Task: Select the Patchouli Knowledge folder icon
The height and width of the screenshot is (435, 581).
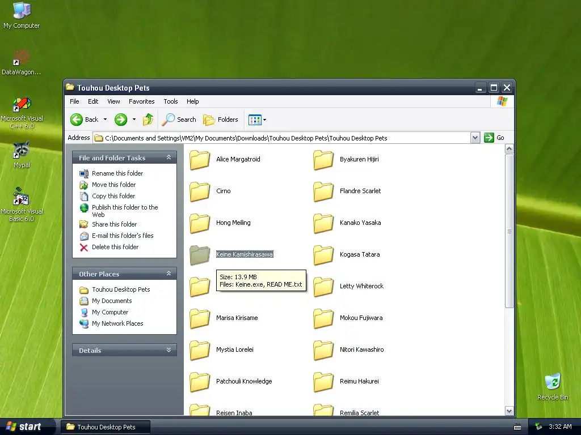Action: (x=200, y=382)
